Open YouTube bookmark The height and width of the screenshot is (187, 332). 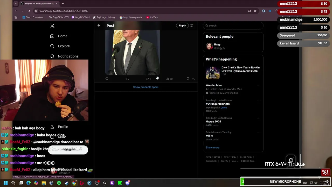point(152,17)
